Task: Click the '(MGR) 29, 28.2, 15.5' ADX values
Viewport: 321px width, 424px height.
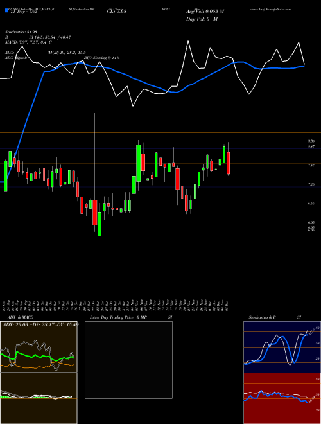Action: [x=67, y=53]
